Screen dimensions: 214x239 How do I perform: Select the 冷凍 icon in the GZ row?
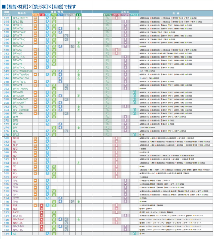coord(48,234)
